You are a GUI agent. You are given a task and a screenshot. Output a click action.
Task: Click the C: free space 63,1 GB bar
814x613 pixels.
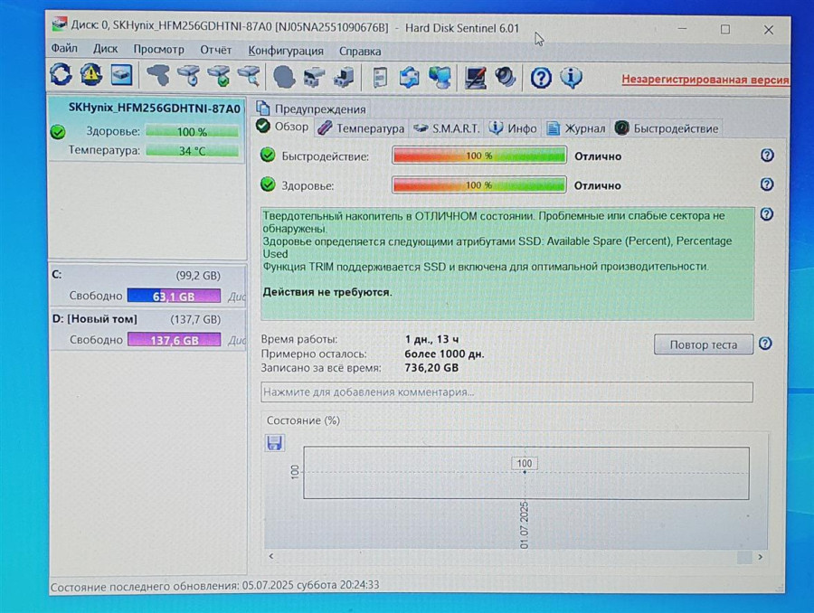point(174,296)
